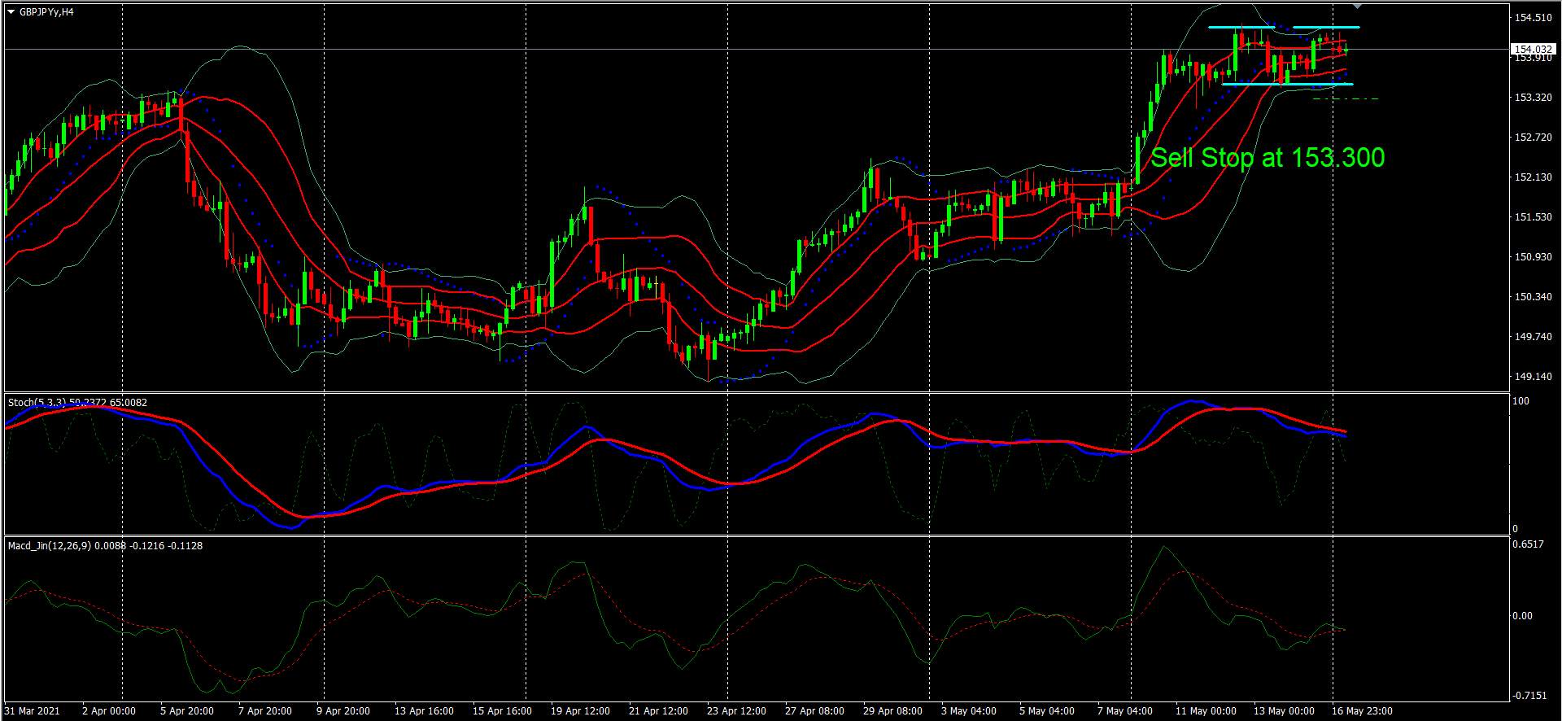Click the chart shift triangle marker at top
Viewport: 1562px width, 721px height.
click(1357, 7)
